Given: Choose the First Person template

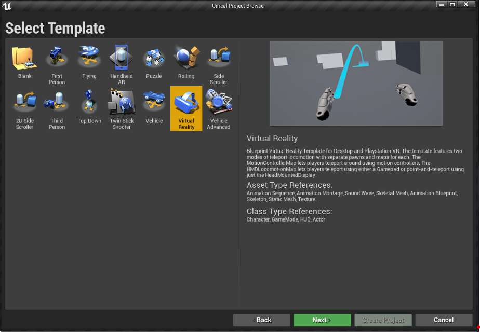Looking at the screenshot, I should coord(57,64).
